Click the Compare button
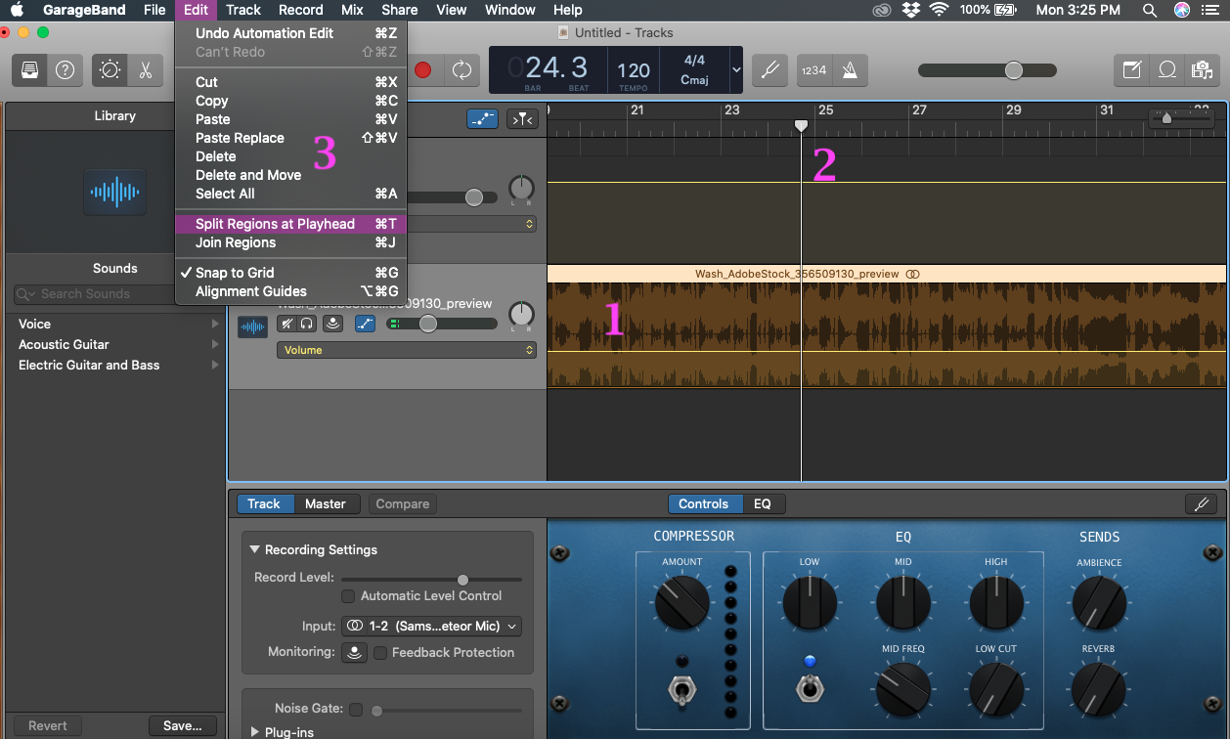Screen dimensions: 1230x739 tap(403, 504)
